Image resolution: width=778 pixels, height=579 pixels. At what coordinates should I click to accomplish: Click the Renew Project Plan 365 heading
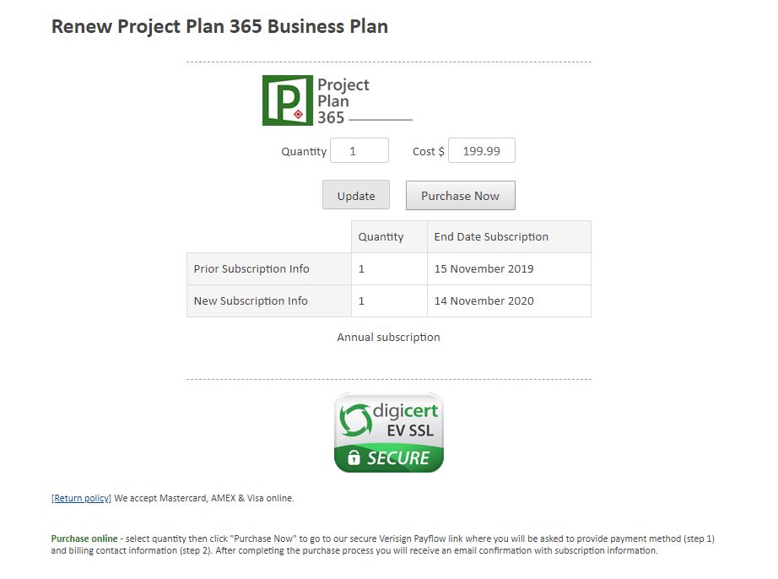coord(219,26)
